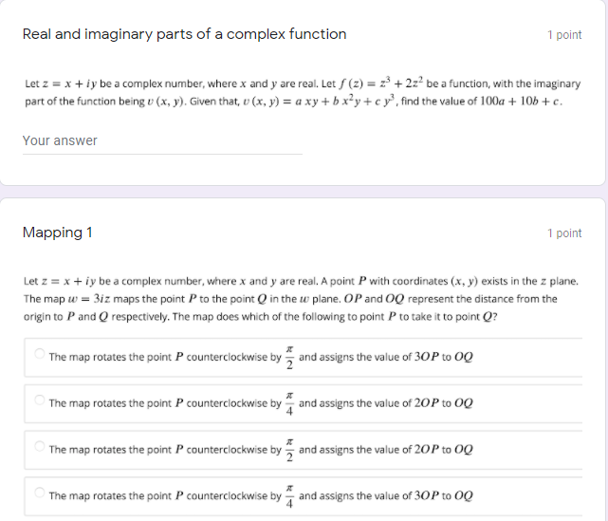Click "1 point" label beside Mapping 1
The height and width of the screenshot is (521, 608).
click(564, 233)
